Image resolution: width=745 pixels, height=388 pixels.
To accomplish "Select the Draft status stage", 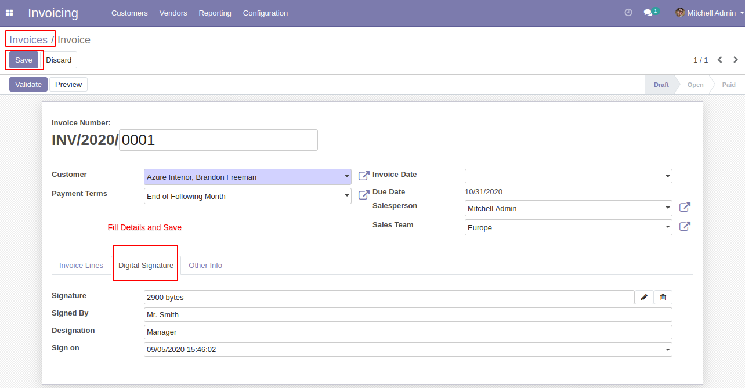I will click(661, 85).
